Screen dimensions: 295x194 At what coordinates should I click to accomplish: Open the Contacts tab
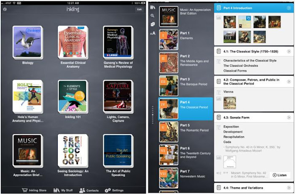pyautogui.click(x=89, y=190)
